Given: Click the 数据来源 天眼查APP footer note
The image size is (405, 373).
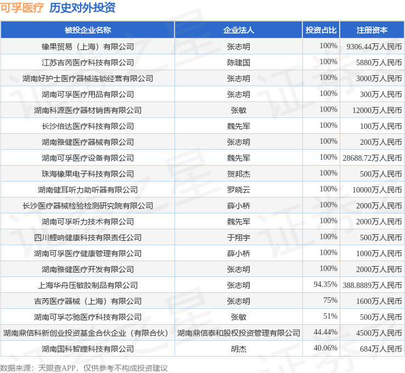Looking at the screenshot, I should pyautogui.click(x=83, y=368).
